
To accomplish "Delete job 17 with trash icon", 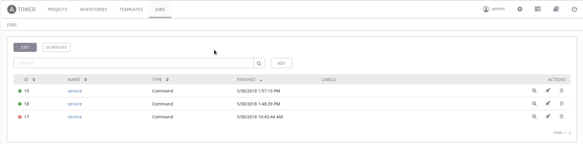I will click(x=561, y=117).
